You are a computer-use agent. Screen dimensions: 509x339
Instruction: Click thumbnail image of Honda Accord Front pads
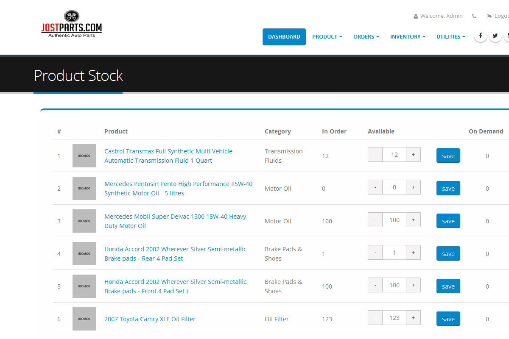point(84,286)
